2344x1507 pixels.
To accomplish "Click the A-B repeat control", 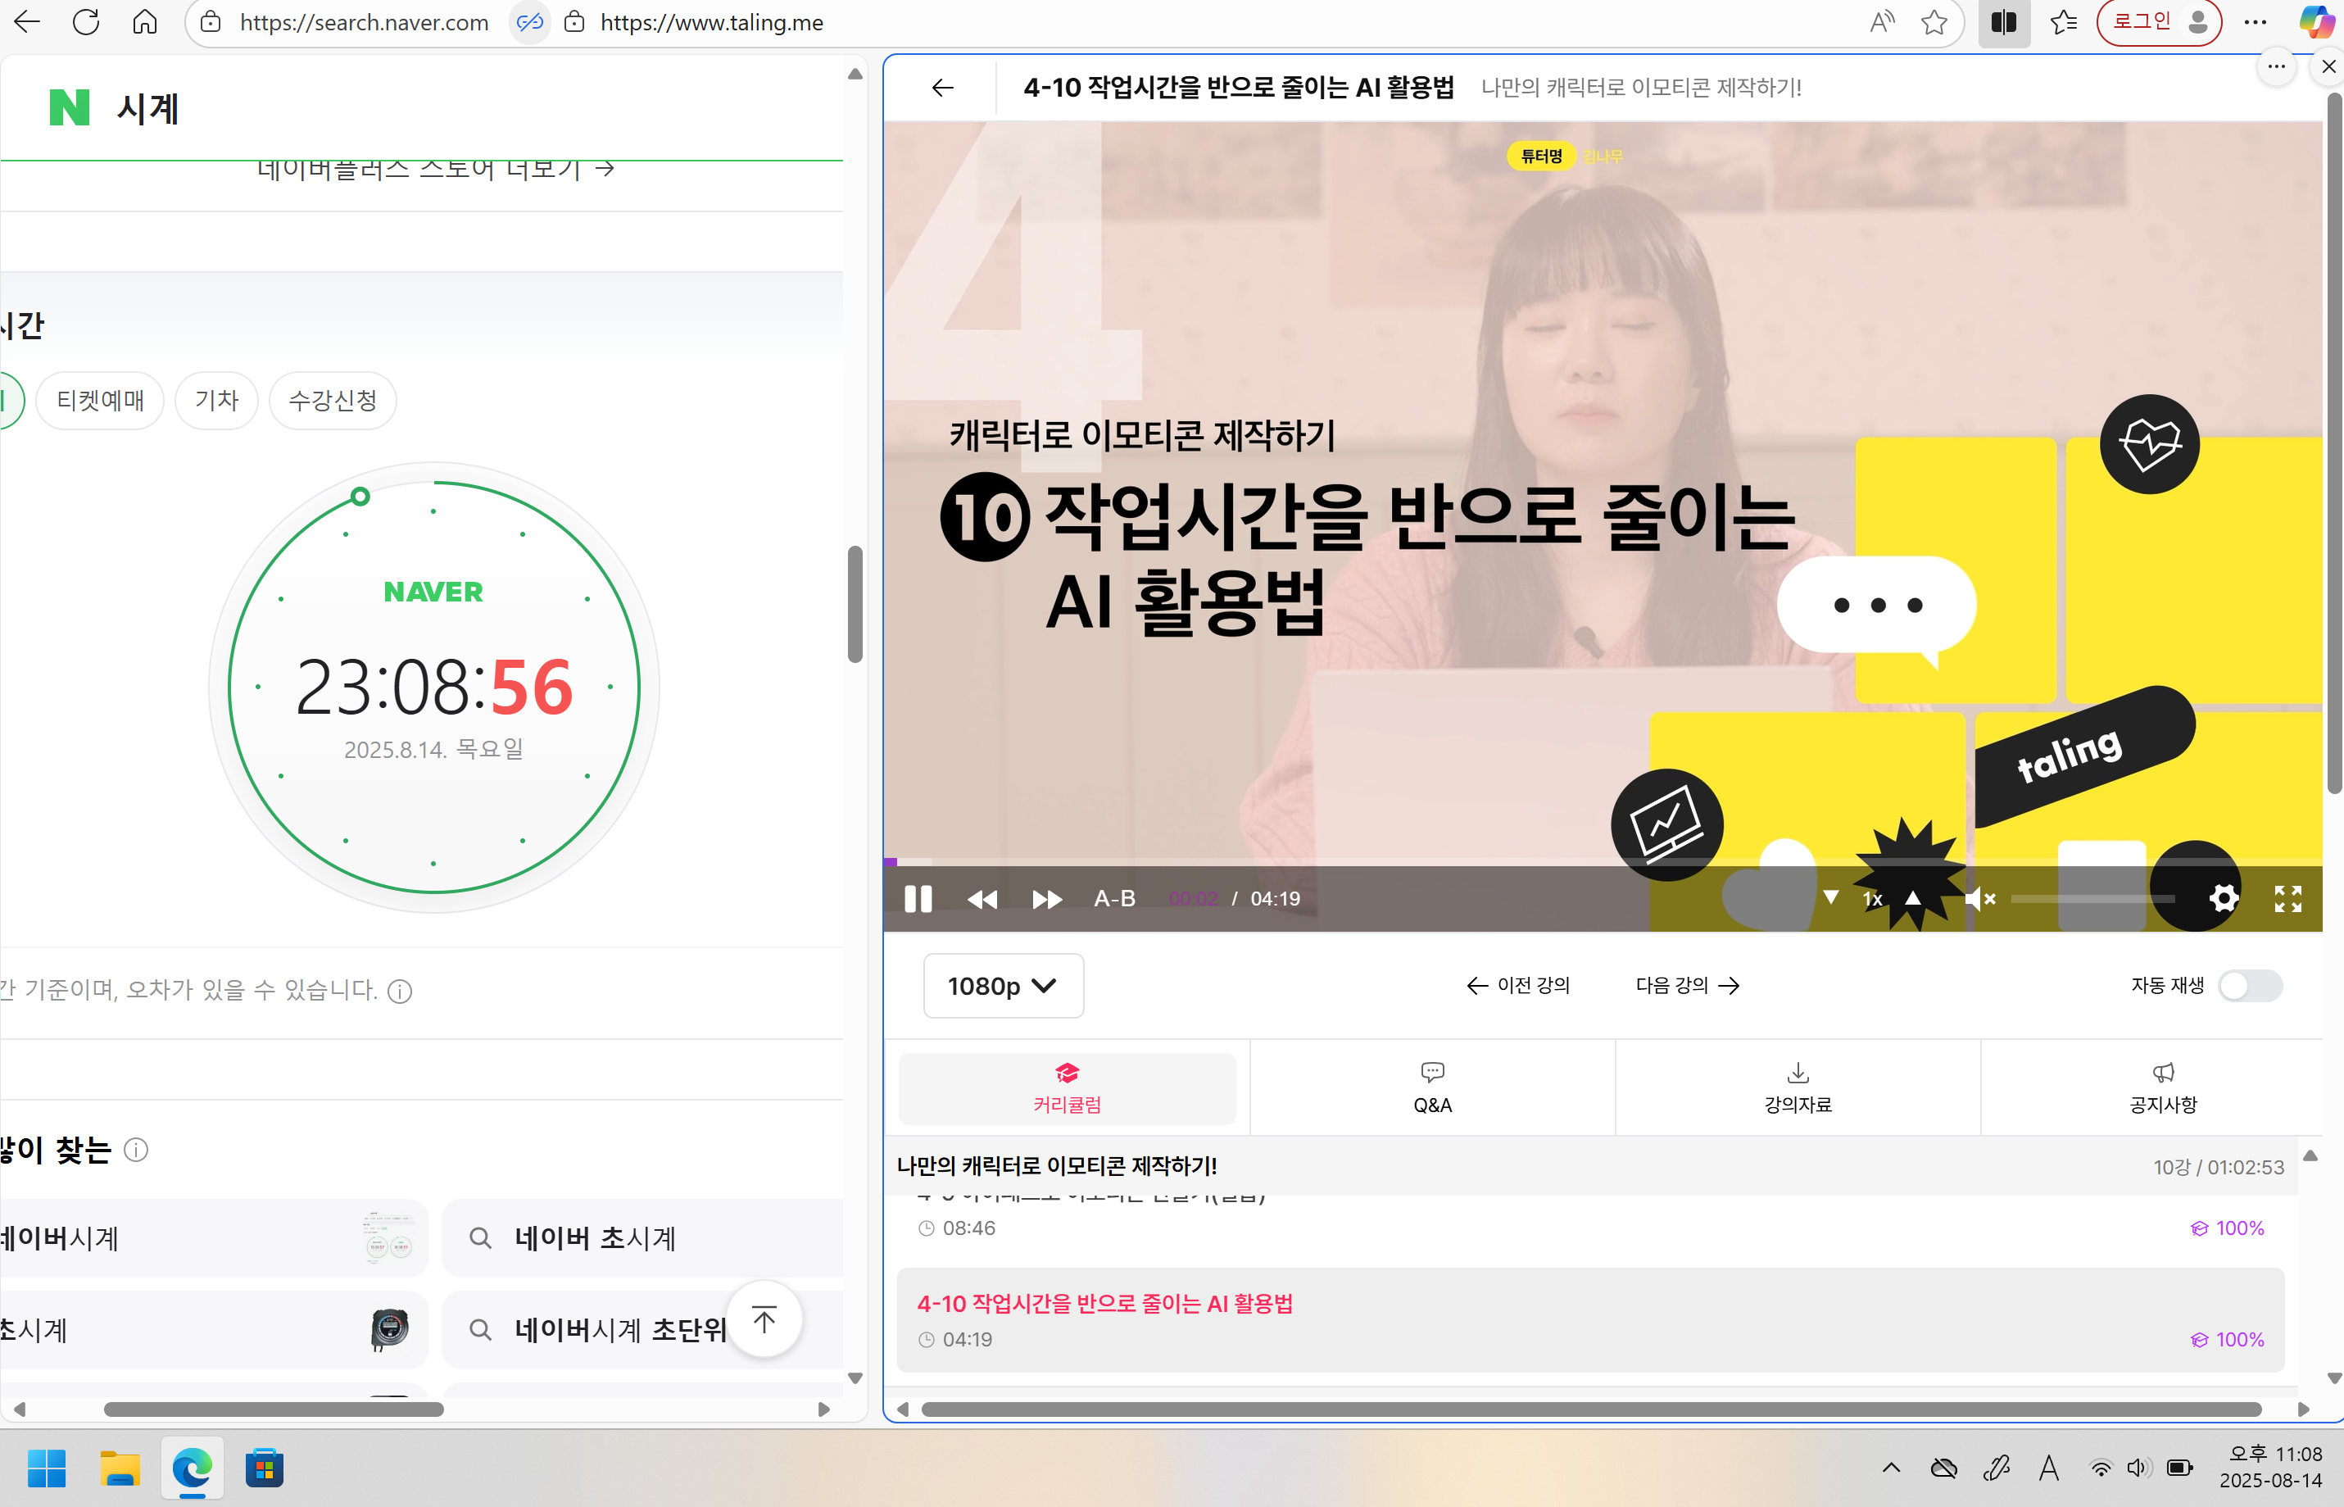I will pyautogui.click(x=1113, y=898).
